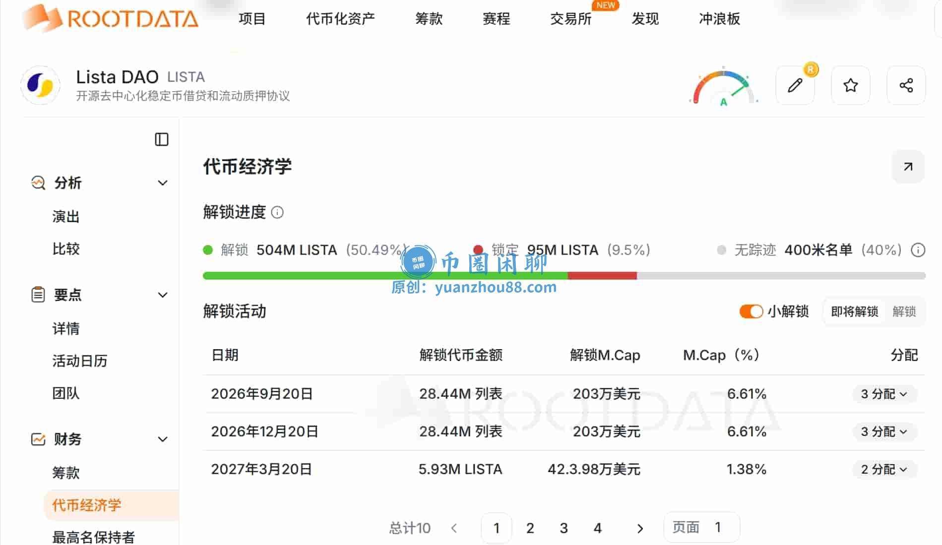
Task: Open tokenomics in expanded arrow view
Action: [x=908, y=167]
